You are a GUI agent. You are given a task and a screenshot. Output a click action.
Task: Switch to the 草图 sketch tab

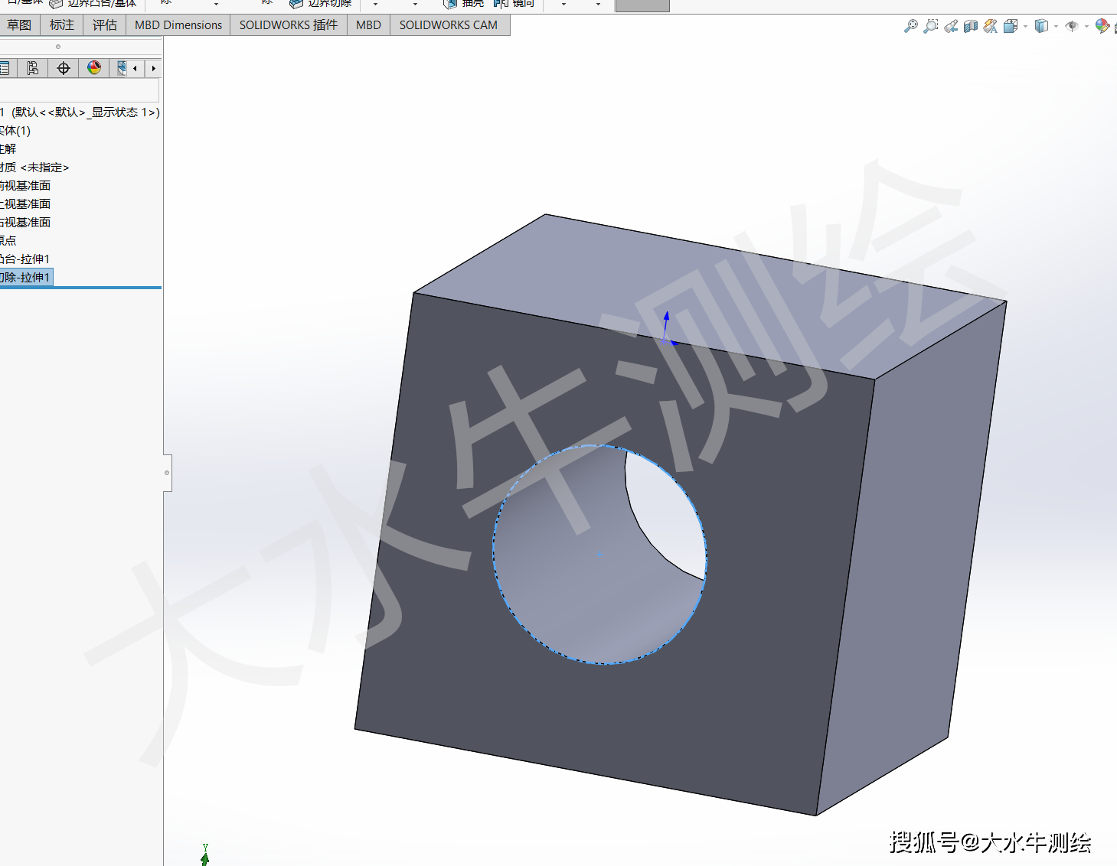pos(19,24)
